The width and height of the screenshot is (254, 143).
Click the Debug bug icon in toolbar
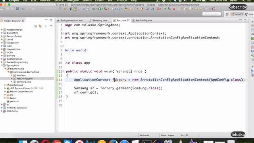[x=94, y=9]
